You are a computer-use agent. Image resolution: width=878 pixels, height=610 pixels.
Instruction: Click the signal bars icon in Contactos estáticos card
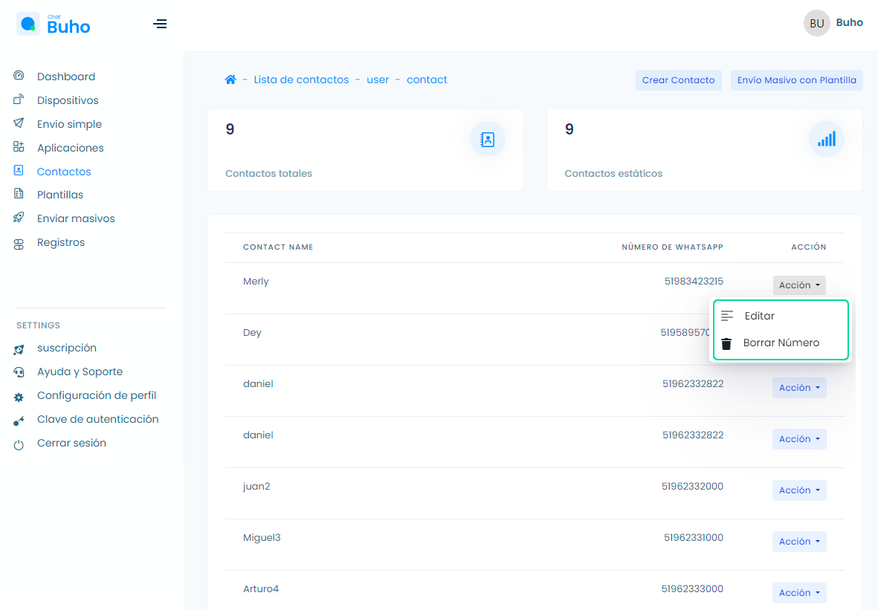point(826,139)
